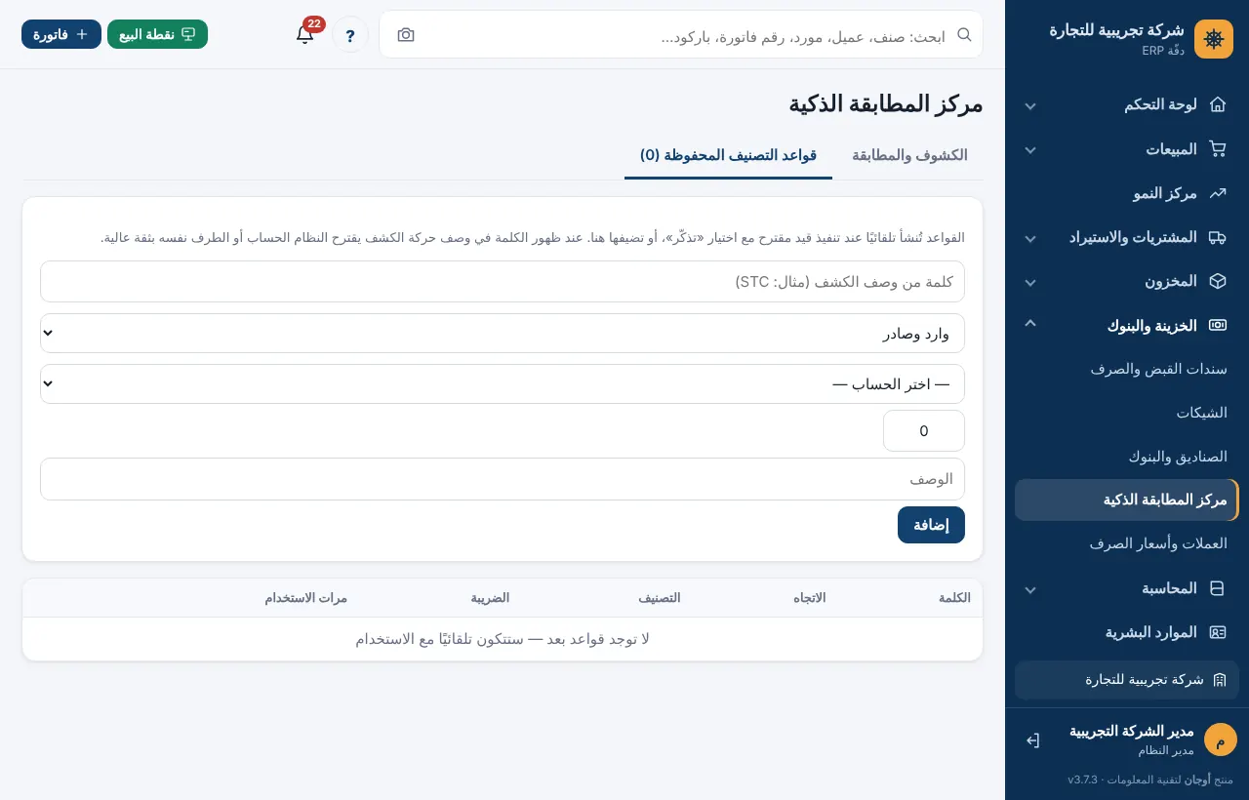Viewport: 1249px width, 800px height.
Task: Open the notifications bell with 22 badge
Action: point(305,34)
